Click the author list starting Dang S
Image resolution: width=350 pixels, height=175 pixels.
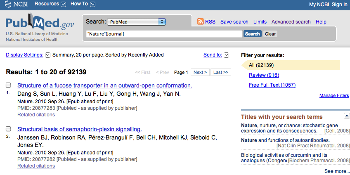coord(99,94)
